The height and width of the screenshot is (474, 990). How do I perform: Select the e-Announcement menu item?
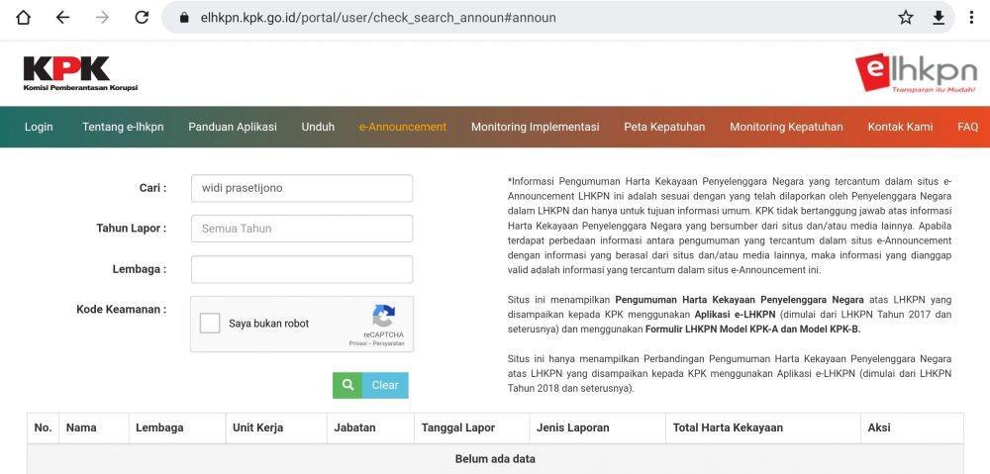(403, 127)
